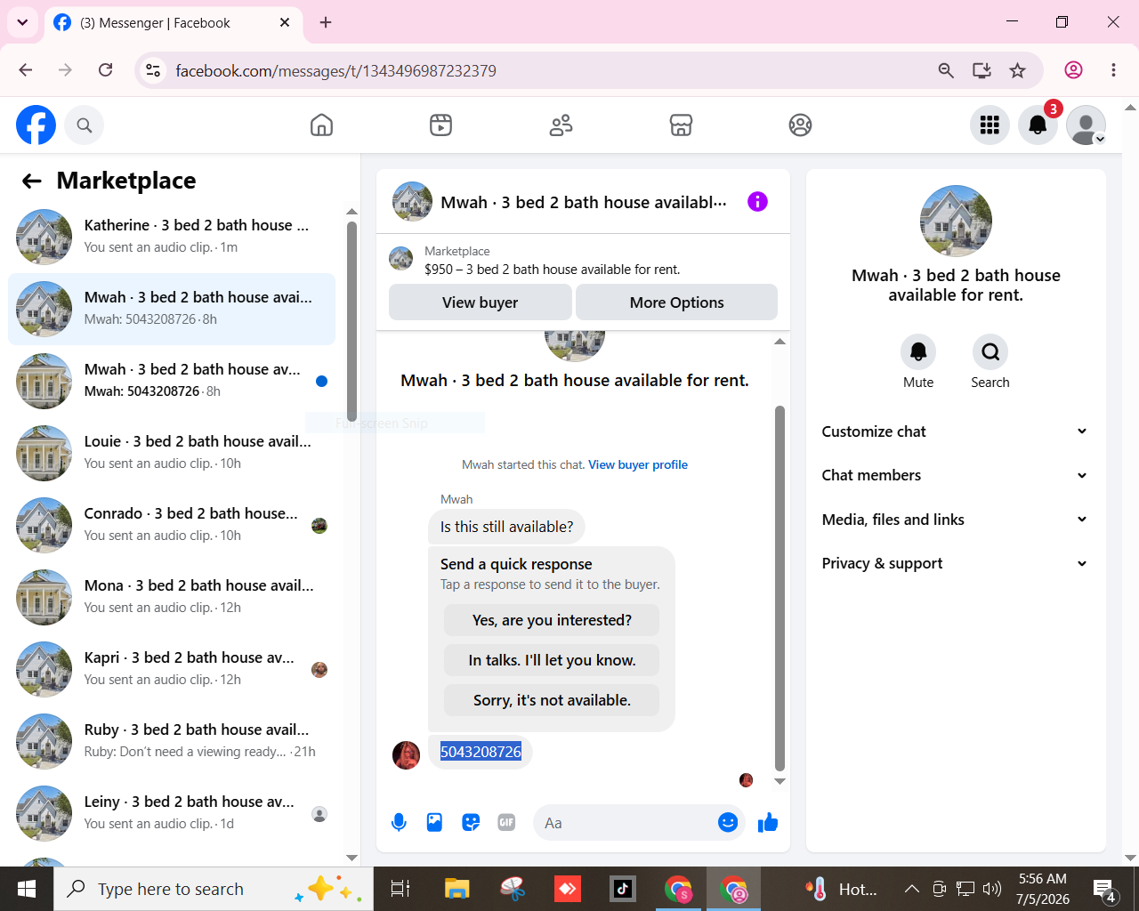Click the back arrow beside Marketplace
1139x911 pixels.
[32, 181]
